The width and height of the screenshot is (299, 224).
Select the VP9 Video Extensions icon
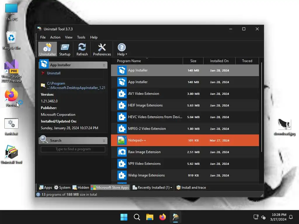click(x=122, y=164)
